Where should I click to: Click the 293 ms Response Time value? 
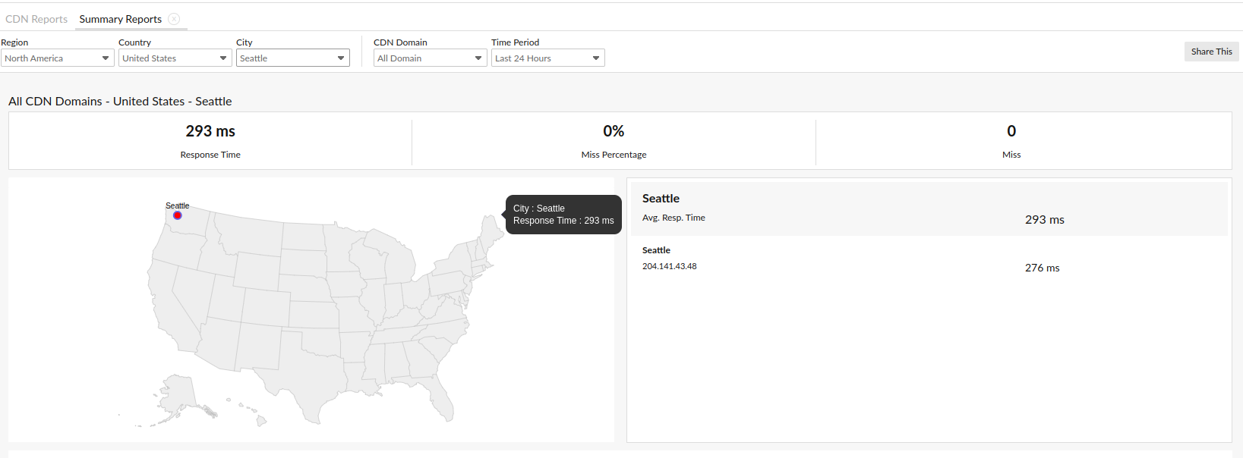click(210, 131)
